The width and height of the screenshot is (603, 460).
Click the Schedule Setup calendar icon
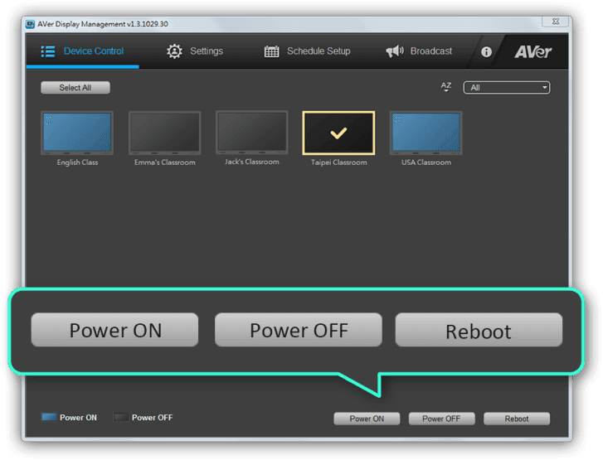coord(271,51)
